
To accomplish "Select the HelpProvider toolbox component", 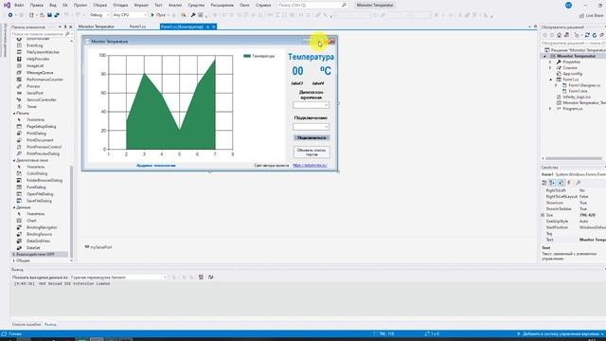I will pos(38,59).
